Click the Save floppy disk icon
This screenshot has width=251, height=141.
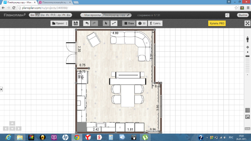point(76,23)
